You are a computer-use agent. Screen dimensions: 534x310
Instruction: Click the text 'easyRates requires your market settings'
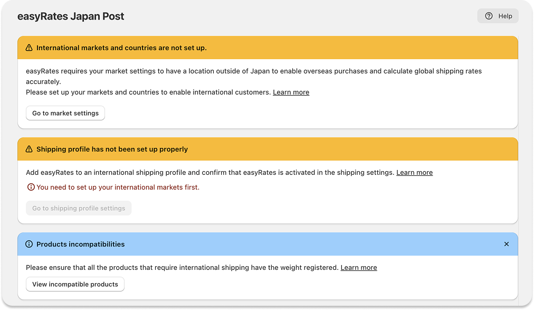[x=91, y=71]
